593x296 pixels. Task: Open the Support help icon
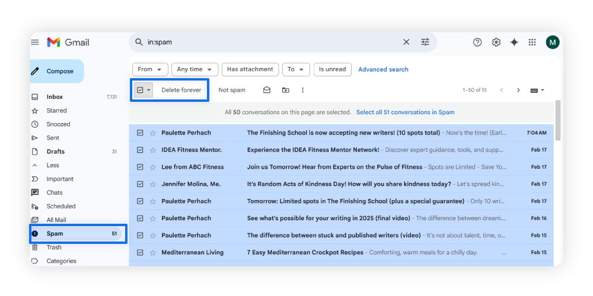tap(477, 42)
